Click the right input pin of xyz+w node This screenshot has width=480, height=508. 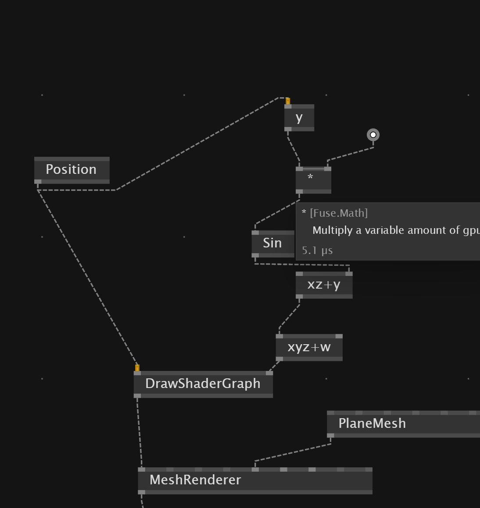point(339,336)
